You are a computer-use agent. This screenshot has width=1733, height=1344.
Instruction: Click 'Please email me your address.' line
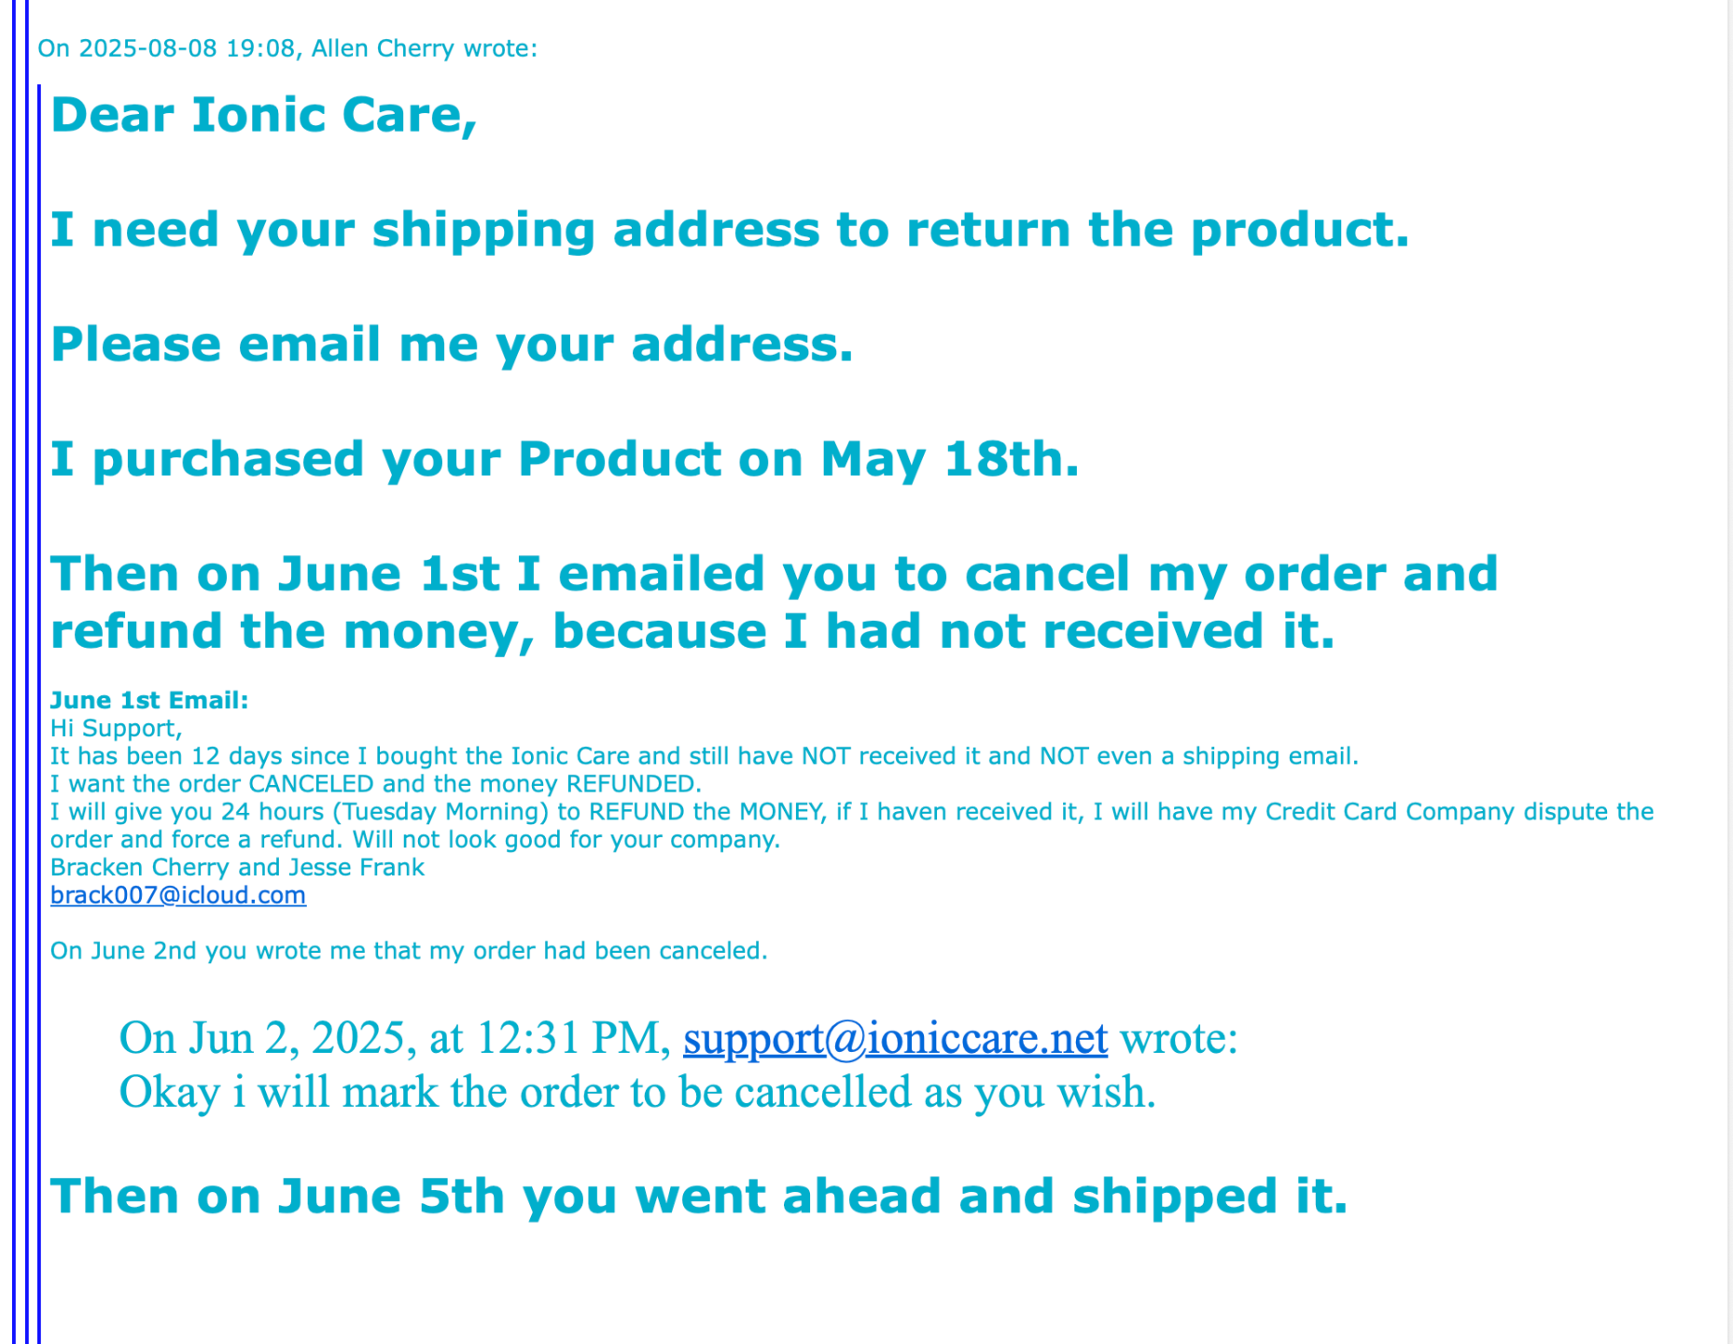coord(452,344)
